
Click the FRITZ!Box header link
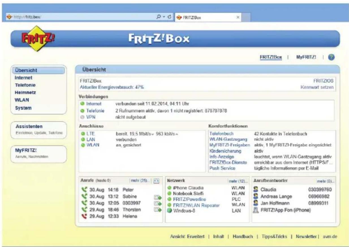[x=271, y=57]
